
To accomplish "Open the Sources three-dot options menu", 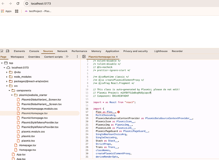I will [77, 57].
